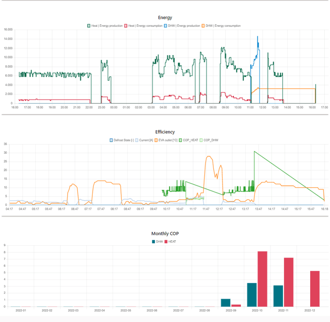Viewport: 330px width, 322px height.
Task: Select the Energy chart title
Action: 165,17
